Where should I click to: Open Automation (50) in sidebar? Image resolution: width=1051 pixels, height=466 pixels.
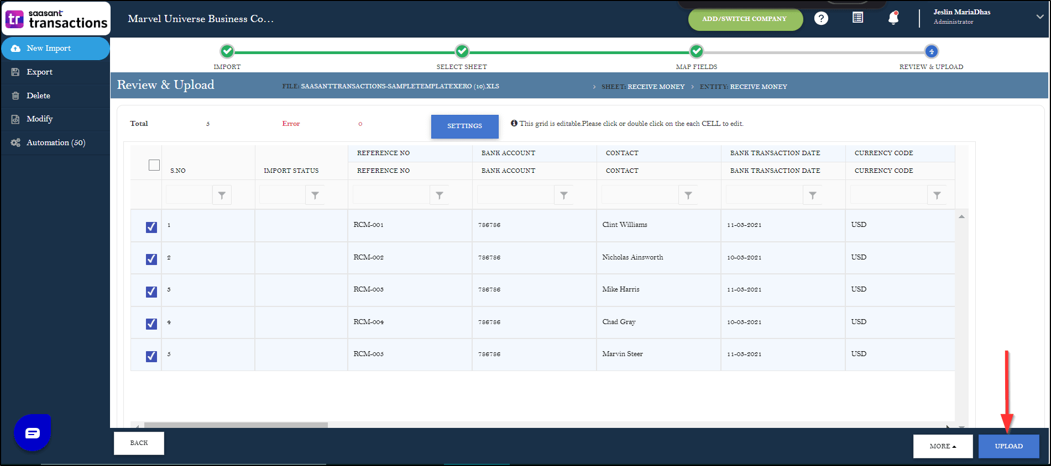[x=55, y=142]
